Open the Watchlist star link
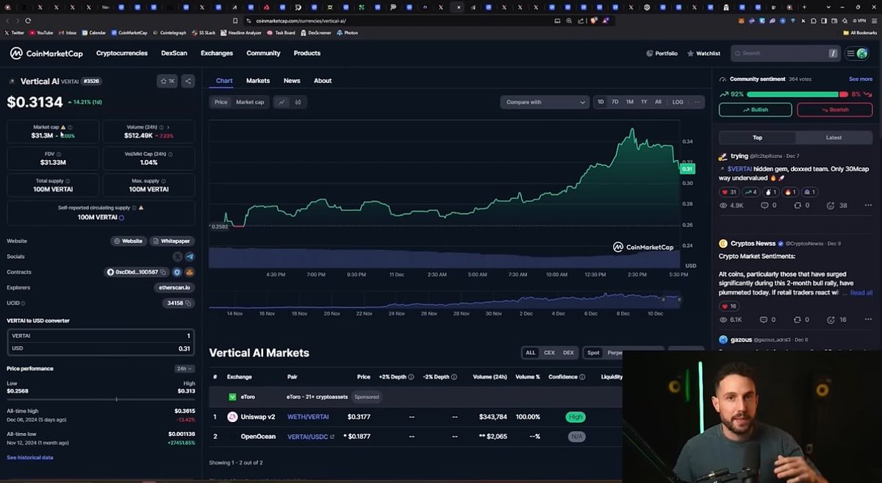 click(703, 54)
